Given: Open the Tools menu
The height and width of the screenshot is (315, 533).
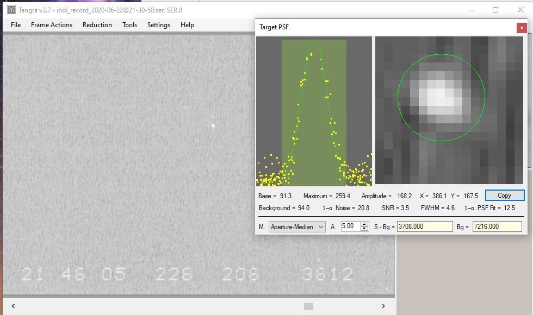Looking at the screenshot, I should (x=129, y=25).
